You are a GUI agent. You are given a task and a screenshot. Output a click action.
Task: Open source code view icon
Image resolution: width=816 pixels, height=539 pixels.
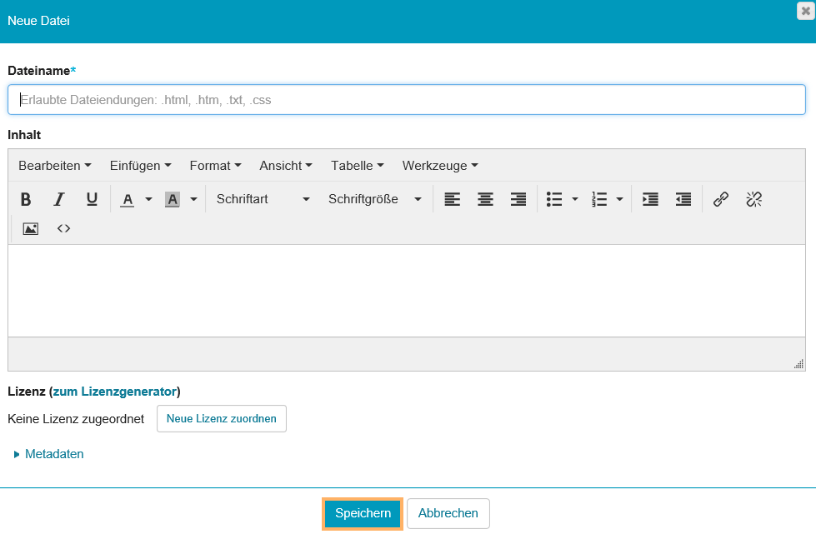coord(63,228)
